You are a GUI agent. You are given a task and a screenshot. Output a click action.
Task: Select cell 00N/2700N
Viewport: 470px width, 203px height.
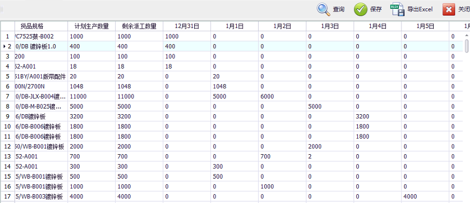point(42,86)
